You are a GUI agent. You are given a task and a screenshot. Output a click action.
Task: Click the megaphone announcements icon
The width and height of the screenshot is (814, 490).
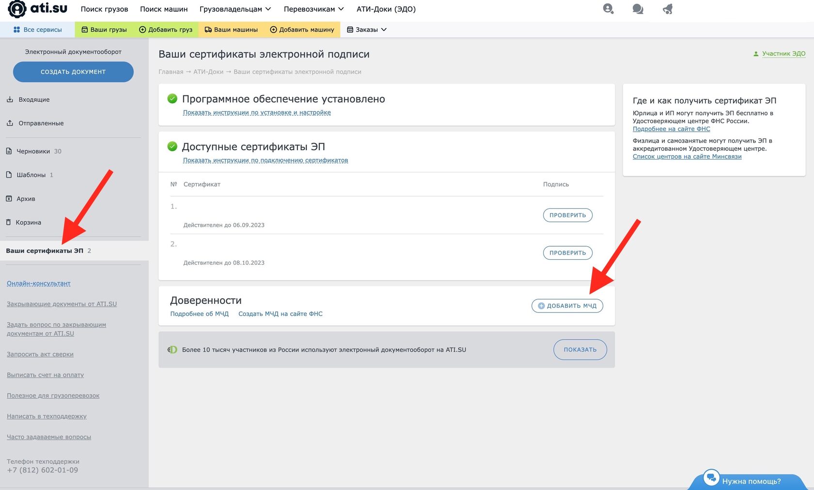coord(668,9)
